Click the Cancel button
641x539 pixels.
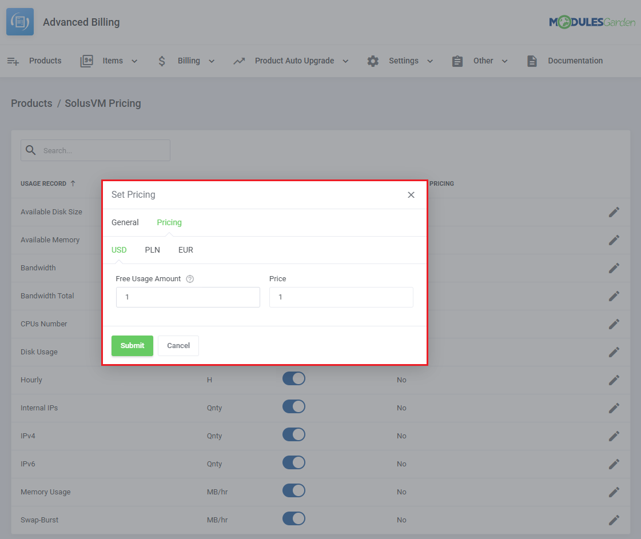pyautogui.click(x=178, y=346)
